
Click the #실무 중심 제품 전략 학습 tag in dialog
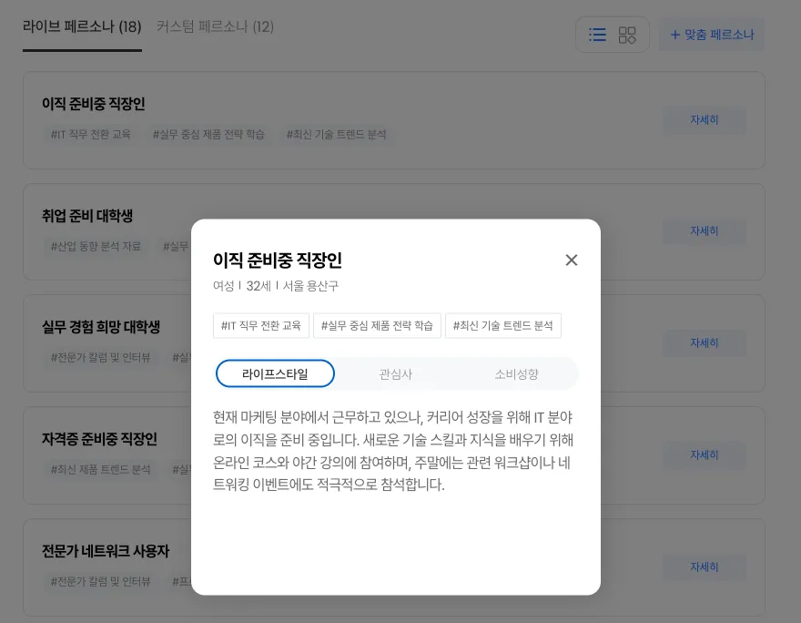pos(377,325)
